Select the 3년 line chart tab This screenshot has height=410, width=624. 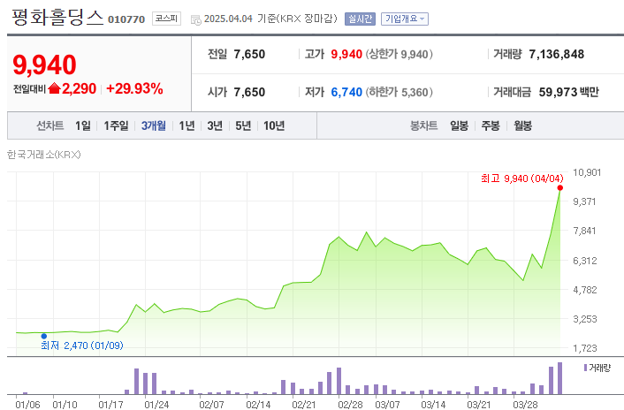coord(215,125)
